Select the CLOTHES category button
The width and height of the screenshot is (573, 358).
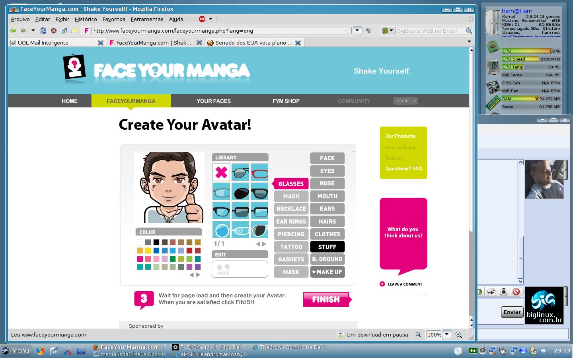(327, 234)
